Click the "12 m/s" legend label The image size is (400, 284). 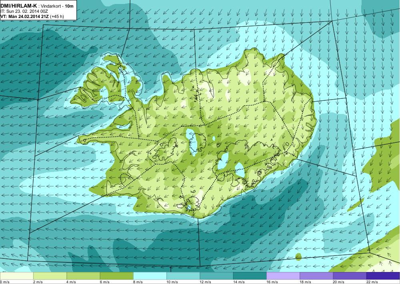click(x=206, y=282)
